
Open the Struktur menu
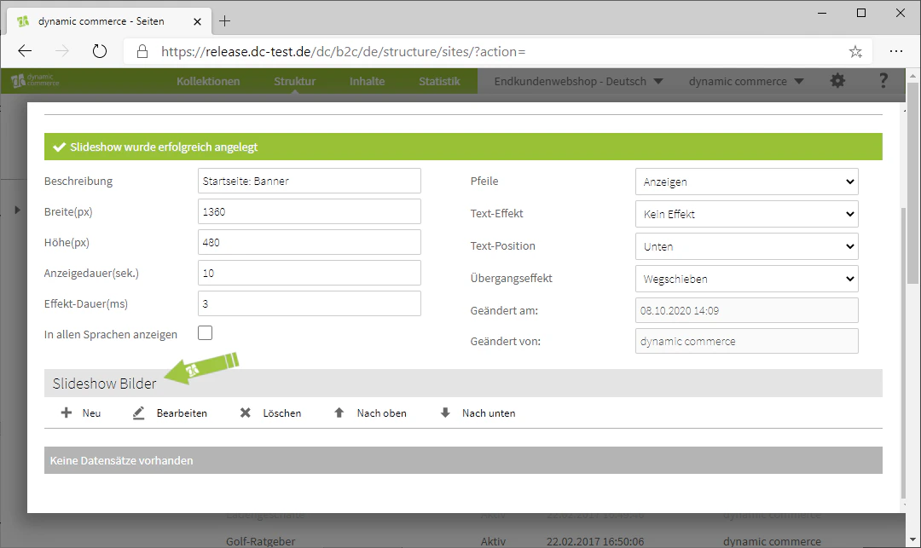pos(294,81)
